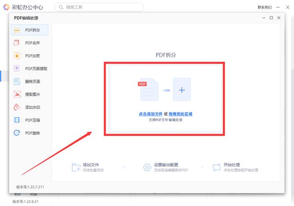The width and height of the screenshot is (294, 206).
Task: Click the search magnifier icon
Action: (61, 7)
